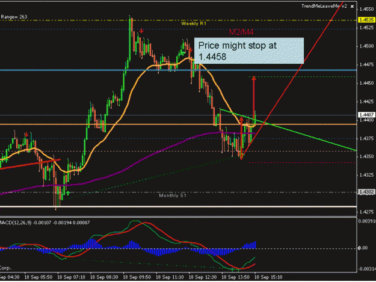Click the current price tag 1.4407
The width and height of the screenshot is (376, 282).
click(366, 115)
